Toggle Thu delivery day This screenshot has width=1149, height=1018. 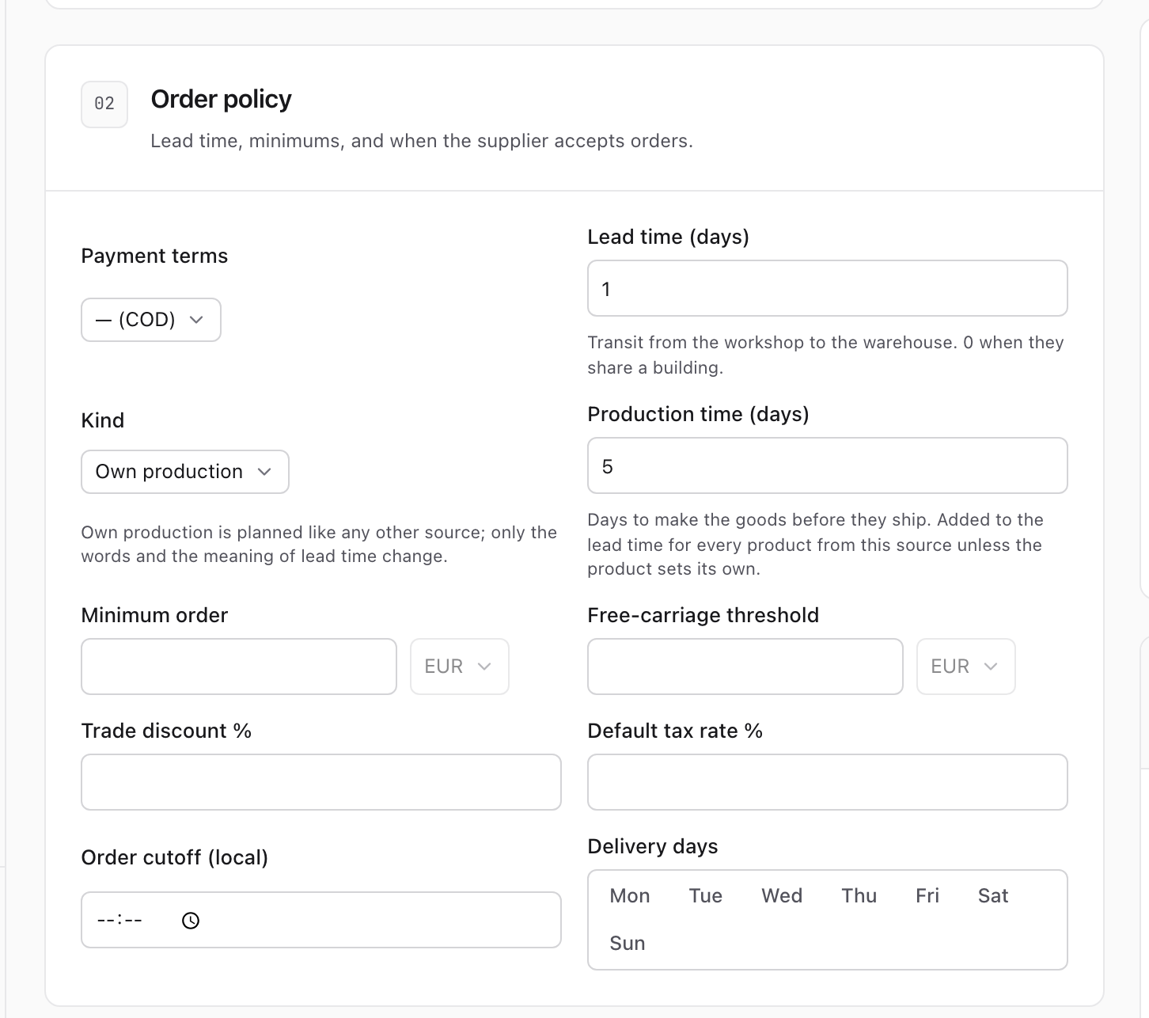click(x=859, y=895)
